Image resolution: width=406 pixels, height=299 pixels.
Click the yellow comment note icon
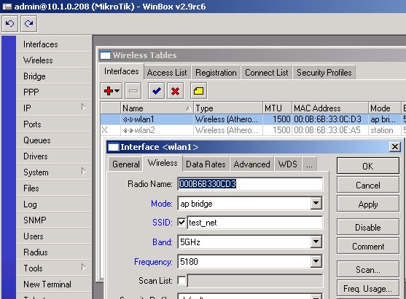point(198,91)
